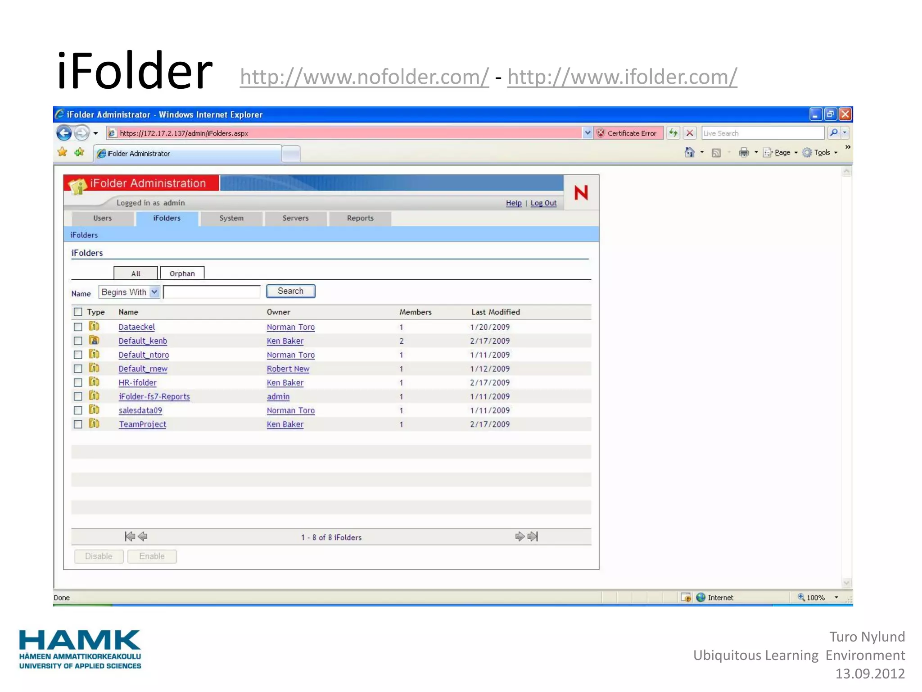The image size is (922, 692).
Task: Check the Default_ntoro row checkbox
Action: 78,355
